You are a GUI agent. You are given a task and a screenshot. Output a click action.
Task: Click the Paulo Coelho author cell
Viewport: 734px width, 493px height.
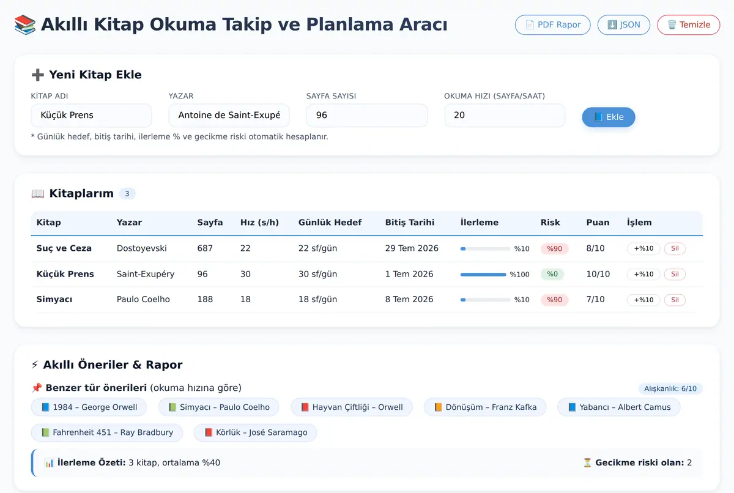click(x=143, y=300)
